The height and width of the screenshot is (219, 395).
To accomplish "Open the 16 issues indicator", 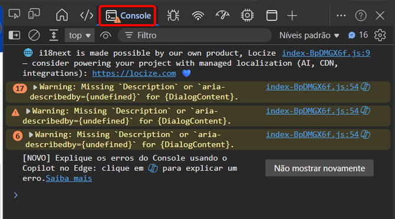I will [358, 35].
